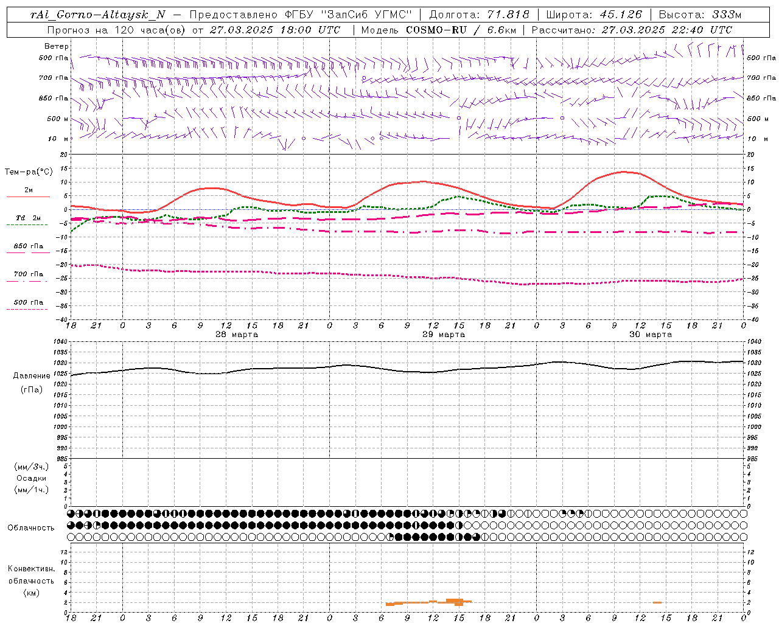Click the Ветер panel label
Image resolution: width=779 pixels, height=623 pixels.
[x=56, y=46]
